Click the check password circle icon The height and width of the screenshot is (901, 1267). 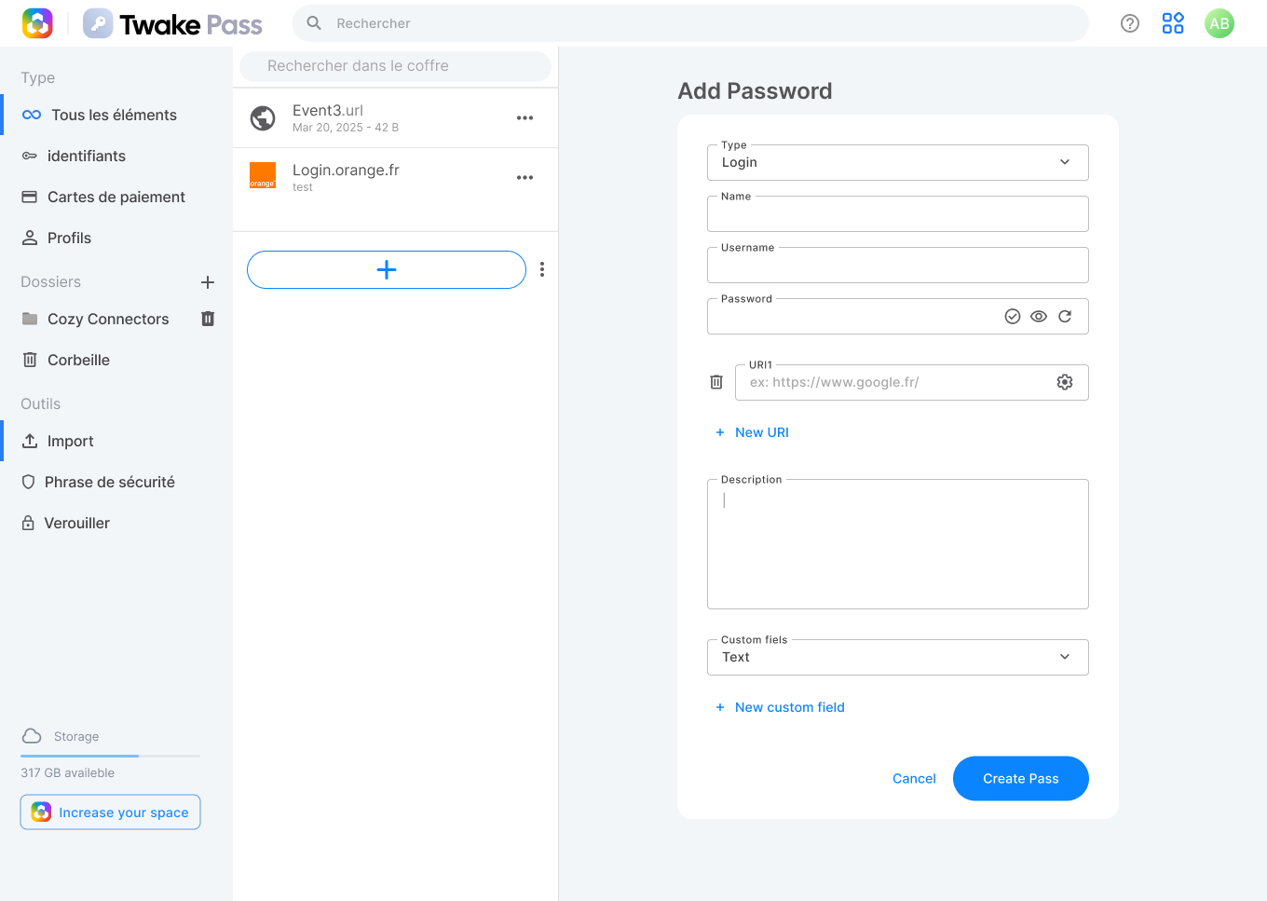click(x=1013, y=317)
